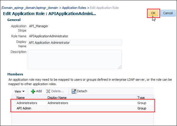The height and width of the screenshot is (126, 177).
Task: Select the Administrators member row name
Action: (27, 103)
